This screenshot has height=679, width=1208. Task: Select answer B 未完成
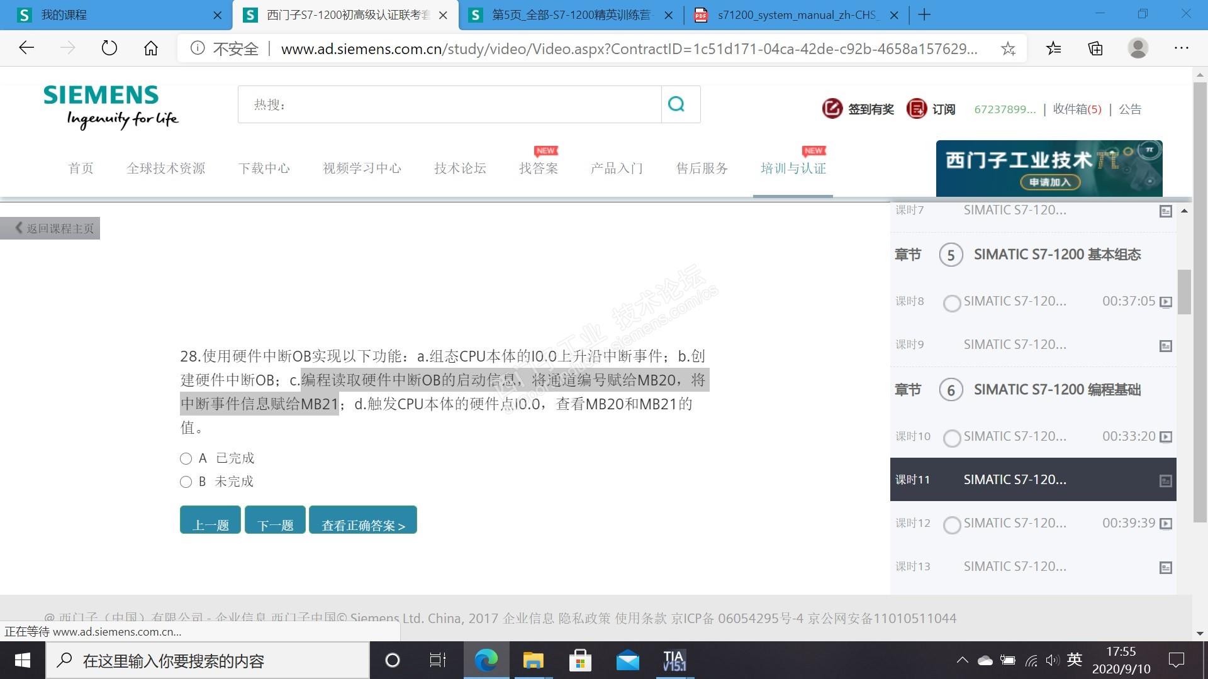tap(186, 482)
